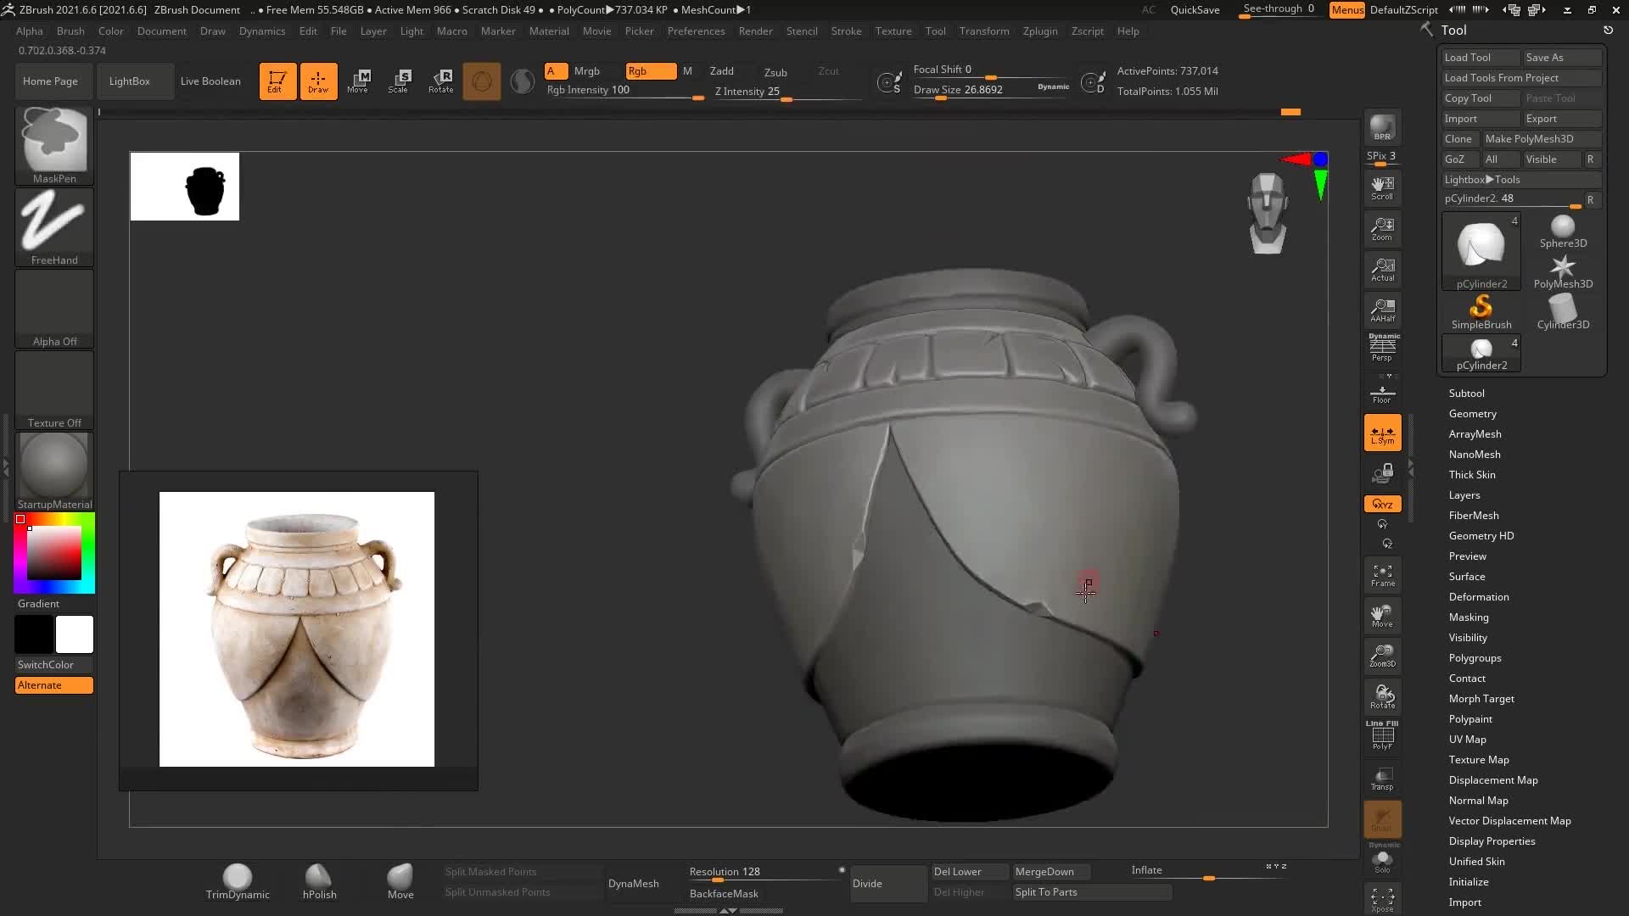This screenshot has height=916, width=1629.
Task: Open the Preferences menu
Action: [x=696, y=31]
